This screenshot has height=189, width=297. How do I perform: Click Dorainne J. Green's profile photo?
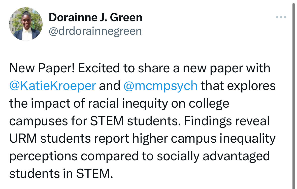pos(26,24)
